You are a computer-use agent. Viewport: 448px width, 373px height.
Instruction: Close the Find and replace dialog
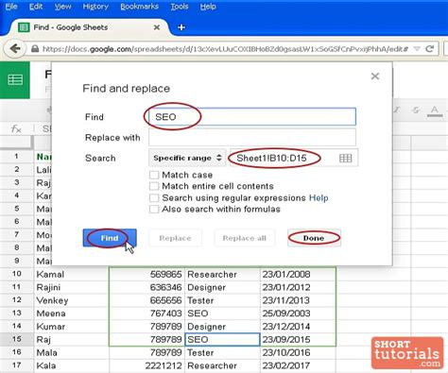click(x=375, y=76)
